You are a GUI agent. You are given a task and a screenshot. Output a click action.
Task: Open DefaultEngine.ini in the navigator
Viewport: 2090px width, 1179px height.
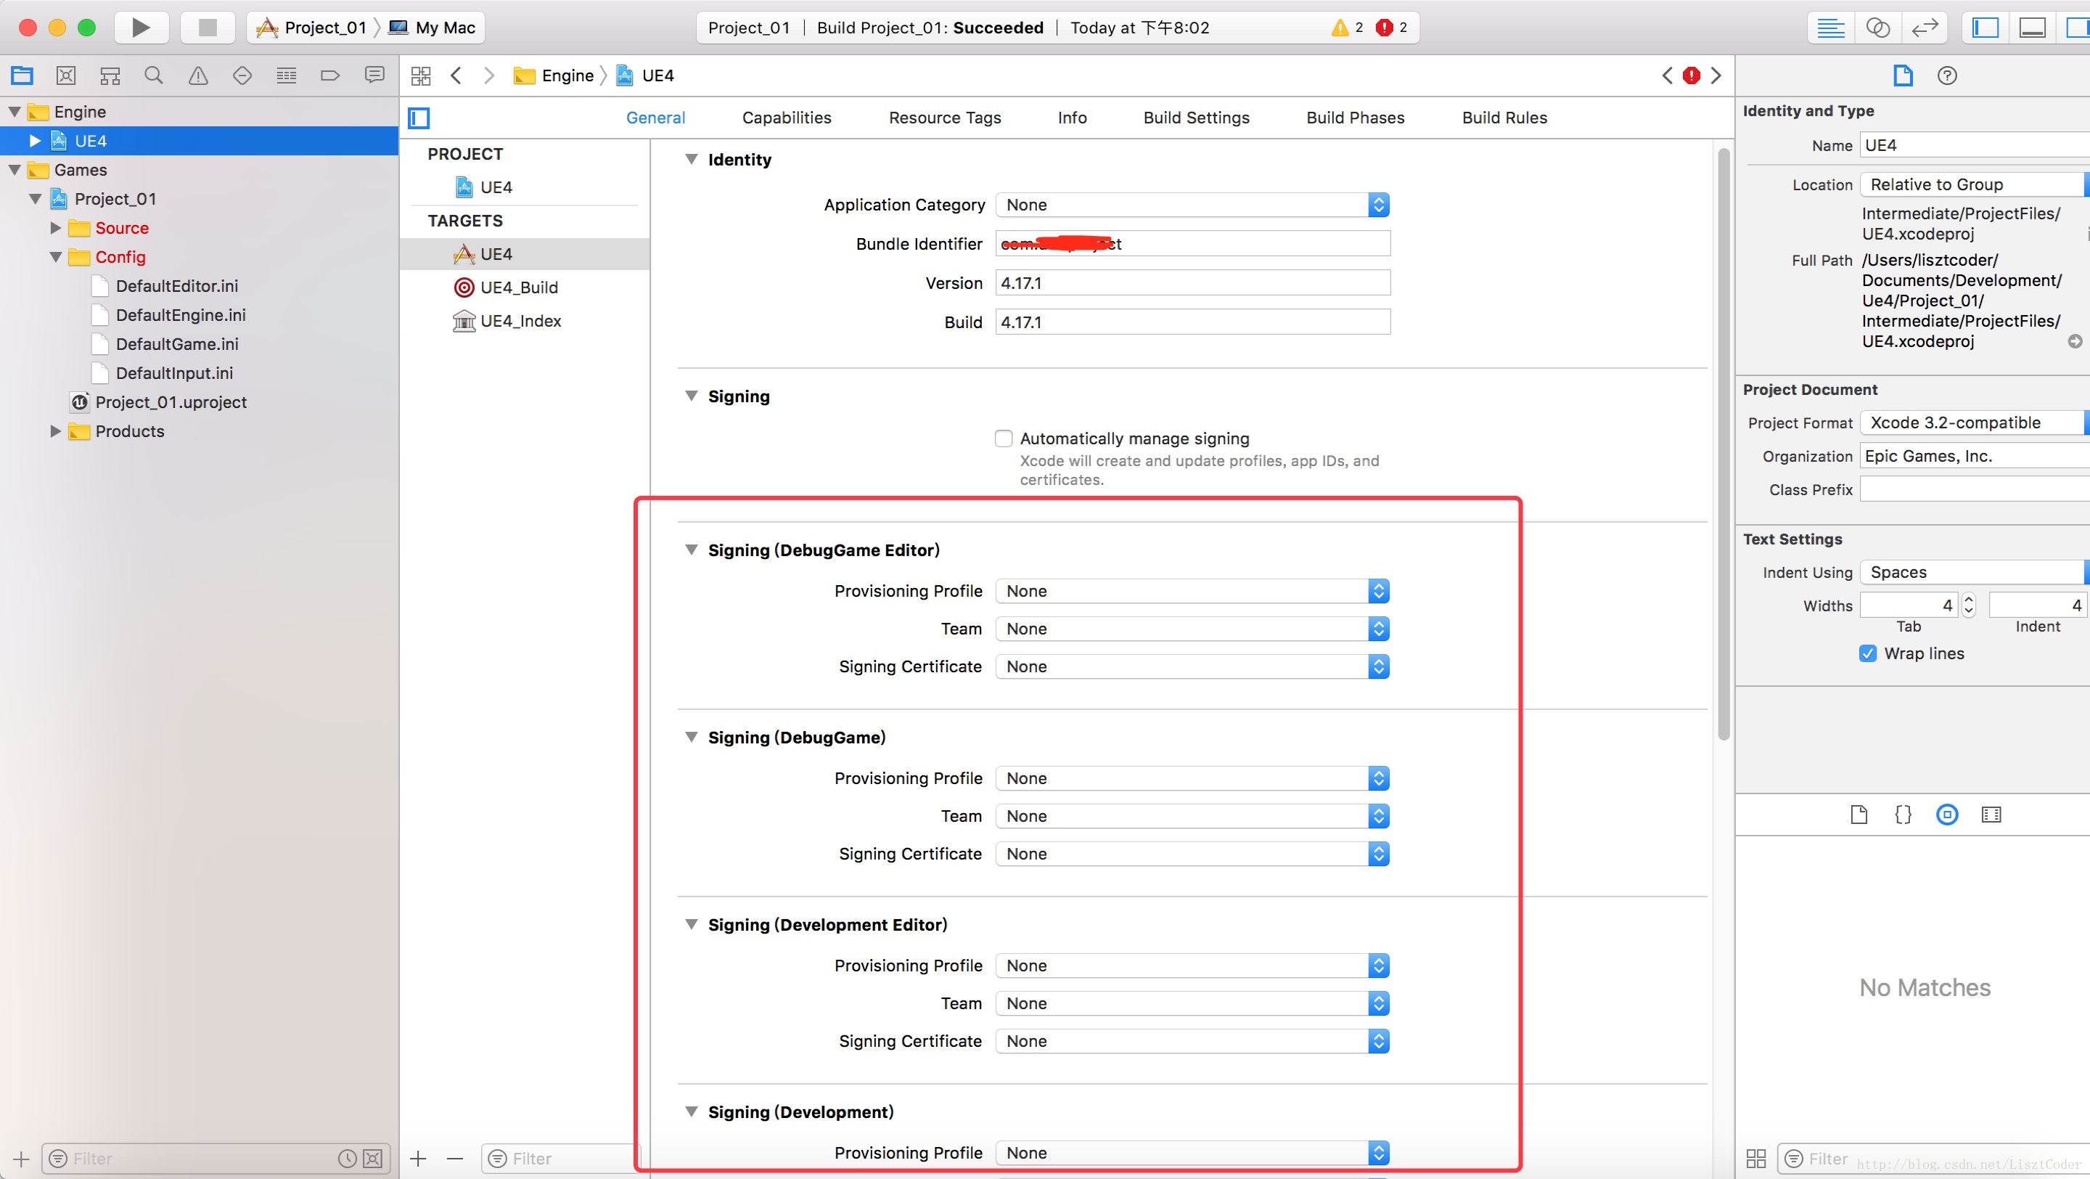pos(180,315)
